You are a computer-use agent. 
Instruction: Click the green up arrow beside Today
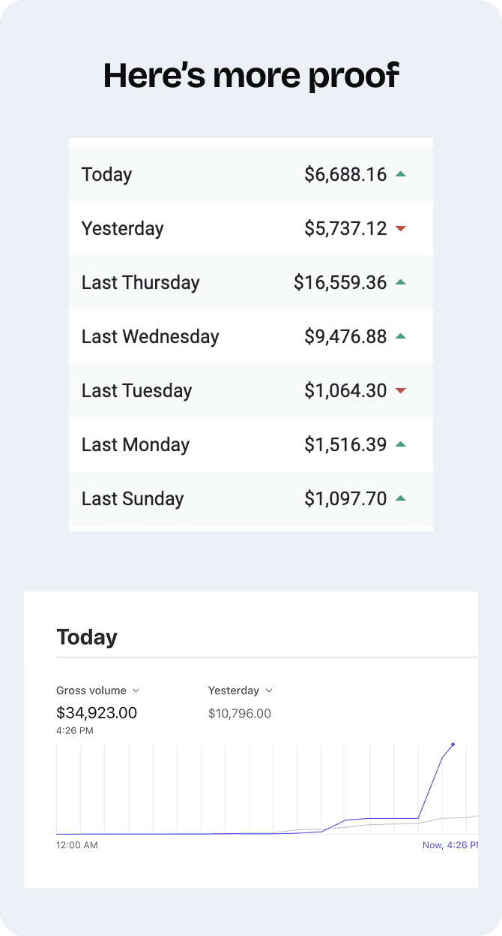coord(400,174)
